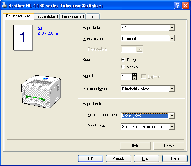Click the Kopiot number input field
The image size is (191, 166).
127,77
